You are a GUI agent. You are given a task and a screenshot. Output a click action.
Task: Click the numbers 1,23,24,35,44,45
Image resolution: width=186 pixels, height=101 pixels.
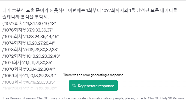point(42,36)
